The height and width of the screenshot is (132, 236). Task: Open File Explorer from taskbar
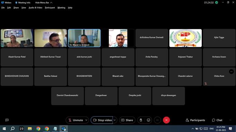point(30,129)
